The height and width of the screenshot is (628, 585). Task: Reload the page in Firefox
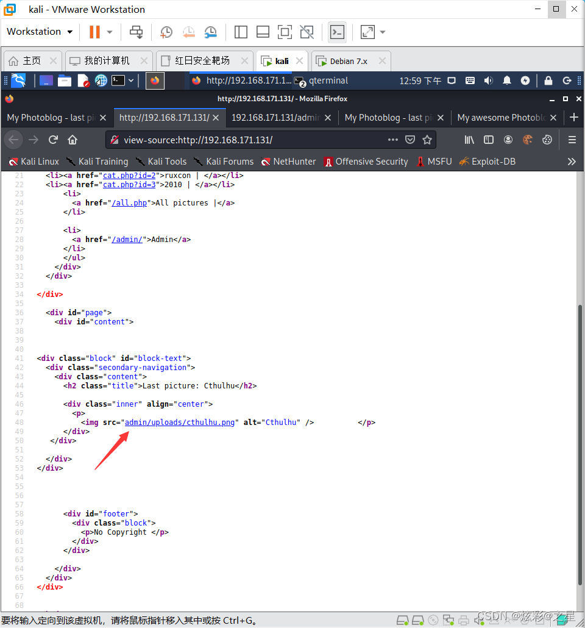coord(53,140)
